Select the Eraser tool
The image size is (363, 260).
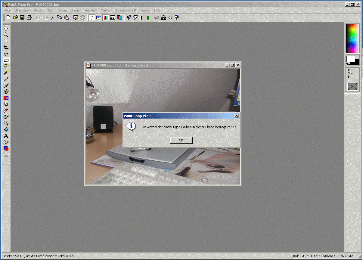(6, 111)
